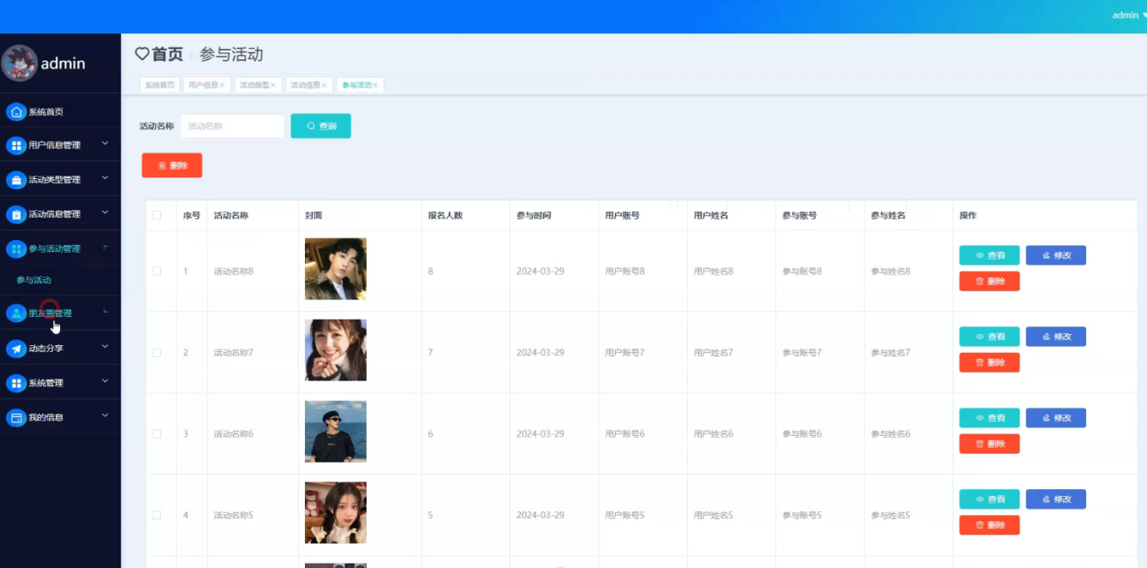Click 删除 for 活动名称7 row
Viewport: 1147px width, 568px height.
(989, 362)
